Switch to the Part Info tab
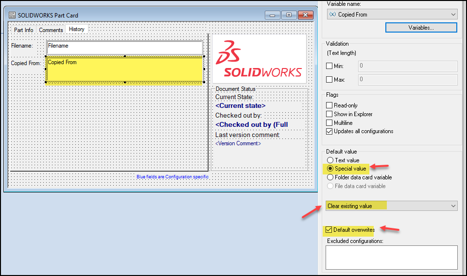Image resolution: width=467 pixels, height=276 pixels. coord(23,30)
